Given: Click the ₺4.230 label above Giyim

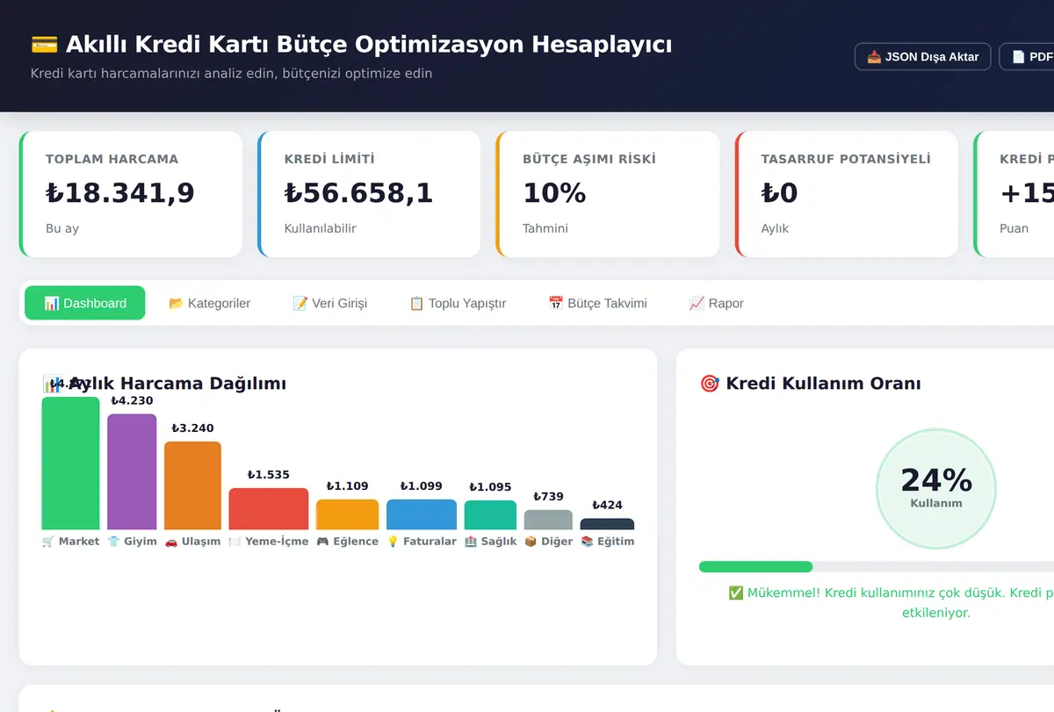Looking at the screenshot, I should (x=132, y=400).
